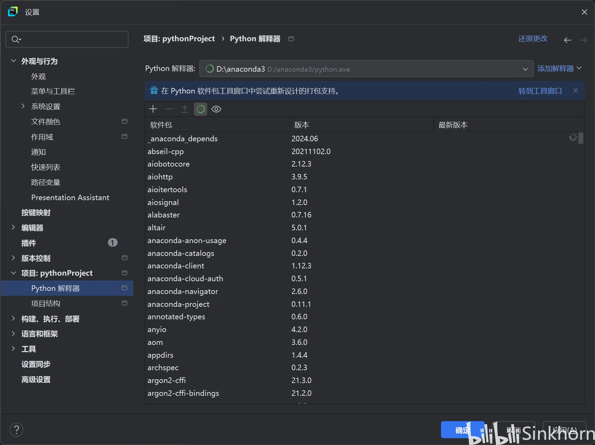The height and width of the screenshot is (445, 595).
Task: Click the 转到工具窗口 link
Action: tap(540, 91)
